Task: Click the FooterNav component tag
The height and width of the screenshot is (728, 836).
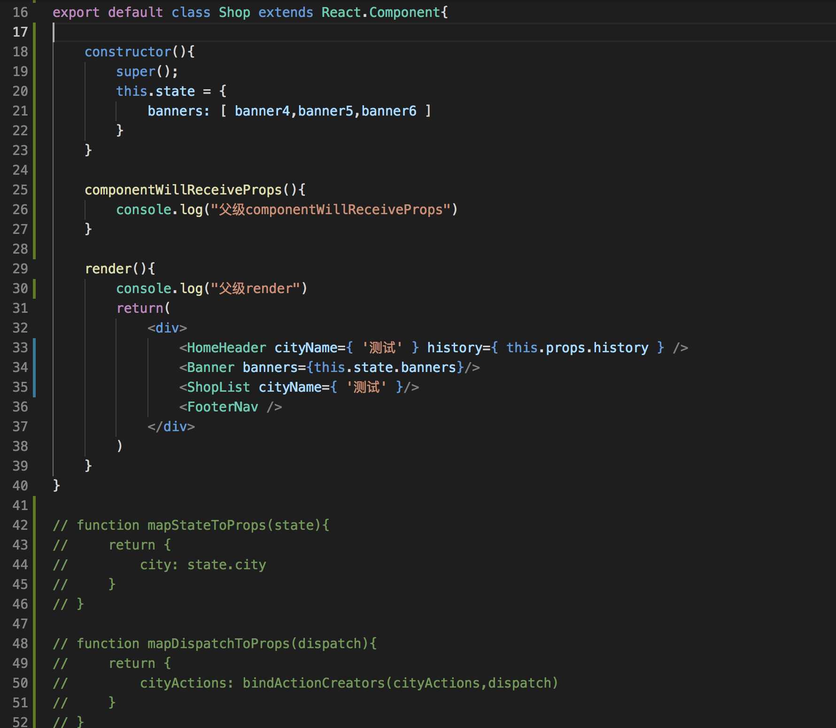Action: point(223,407)
